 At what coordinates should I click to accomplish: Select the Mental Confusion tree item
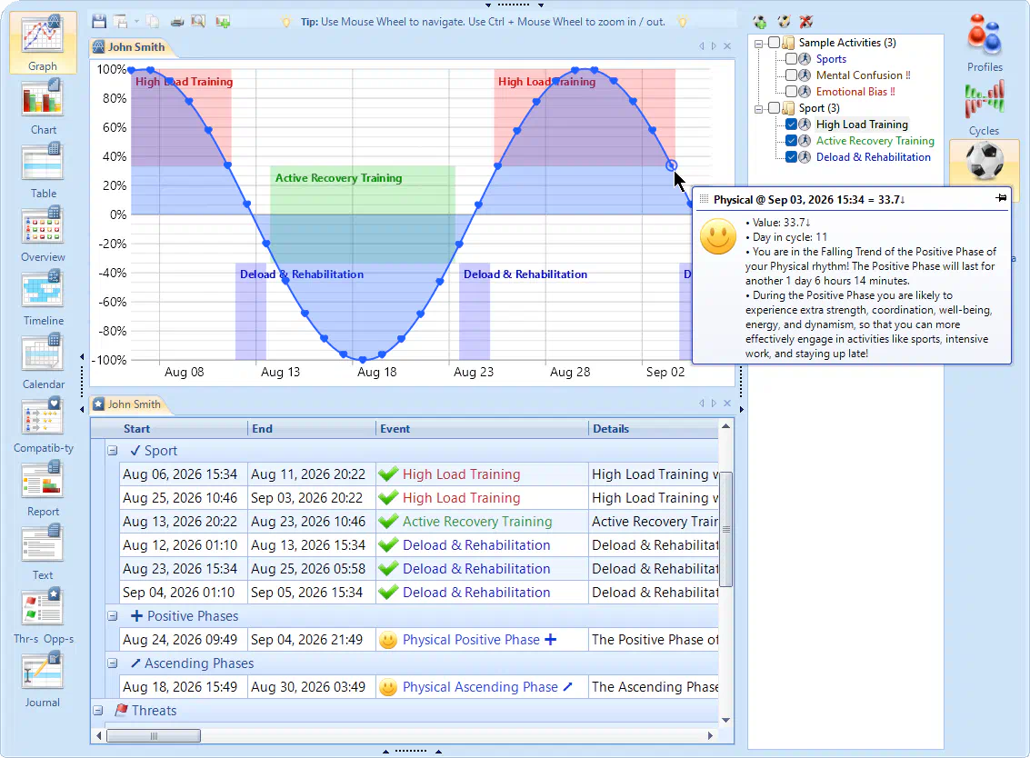pyautogui.click(x=863, y=75)
